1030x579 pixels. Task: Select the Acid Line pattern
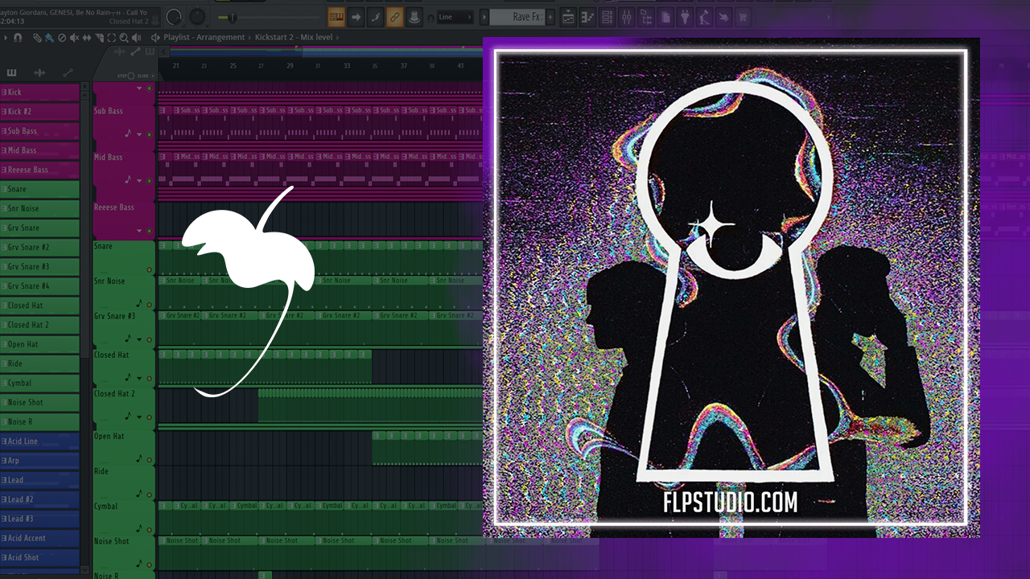coord(40,441)
